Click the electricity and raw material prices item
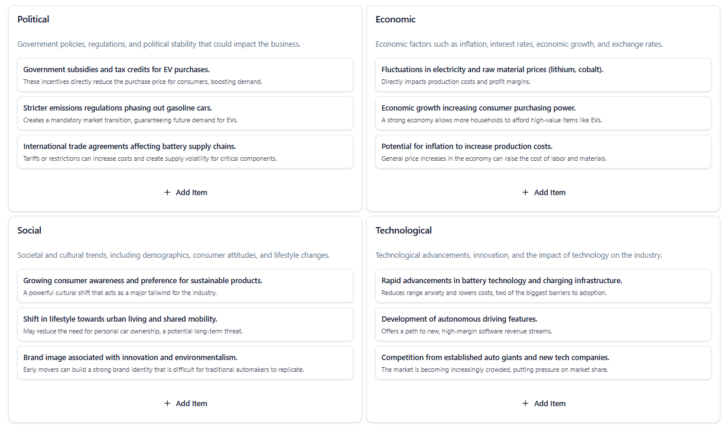Viewport: 728px width, 431px height. (543, 74)
